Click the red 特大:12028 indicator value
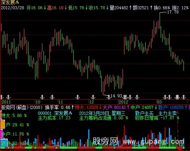 87,107
